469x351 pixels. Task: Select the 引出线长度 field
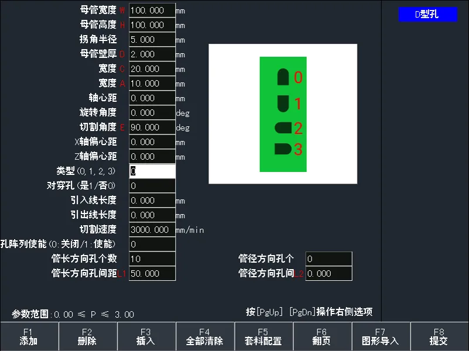point(152,215)
